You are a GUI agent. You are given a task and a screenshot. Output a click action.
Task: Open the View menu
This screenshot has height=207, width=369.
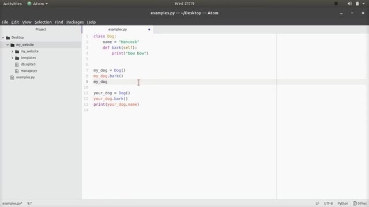[x=27, y=22]
